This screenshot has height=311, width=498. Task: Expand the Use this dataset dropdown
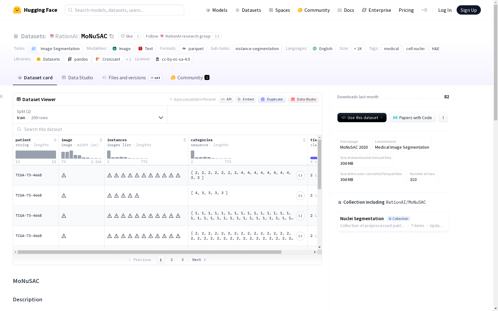tap(362, 118)
